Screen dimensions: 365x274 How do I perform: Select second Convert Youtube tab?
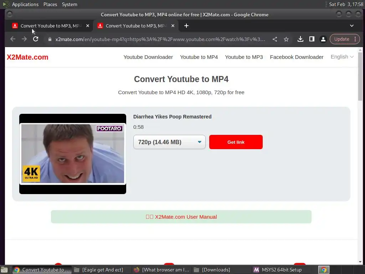point(136,26)
